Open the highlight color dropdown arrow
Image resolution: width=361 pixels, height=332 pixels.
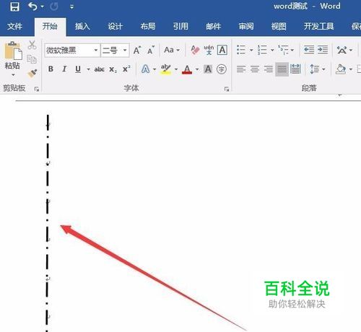tap(176, 69)
